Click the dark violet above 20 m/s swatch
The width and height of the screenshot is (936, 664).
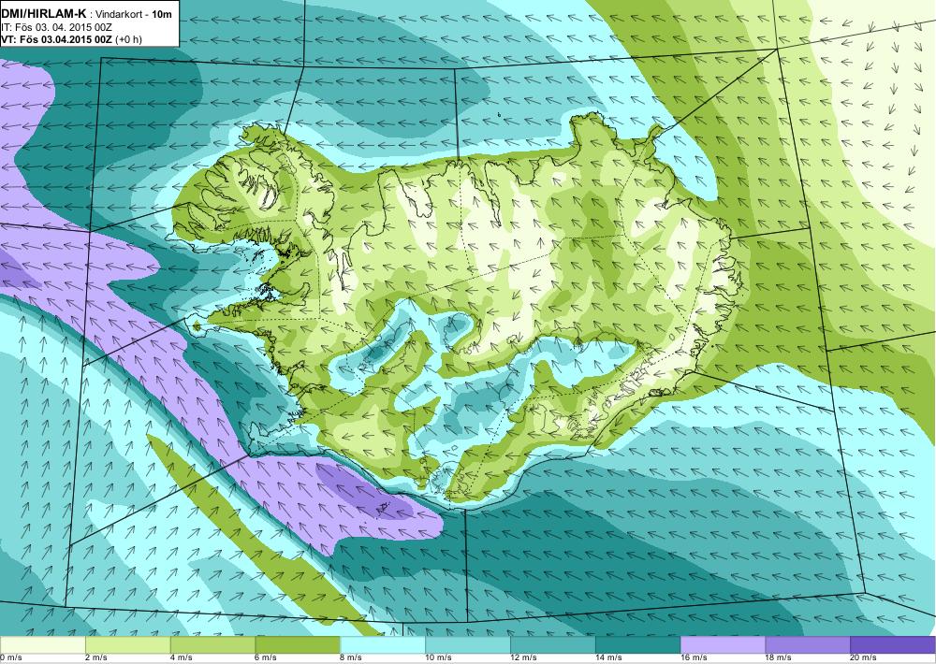coord(893,645)
